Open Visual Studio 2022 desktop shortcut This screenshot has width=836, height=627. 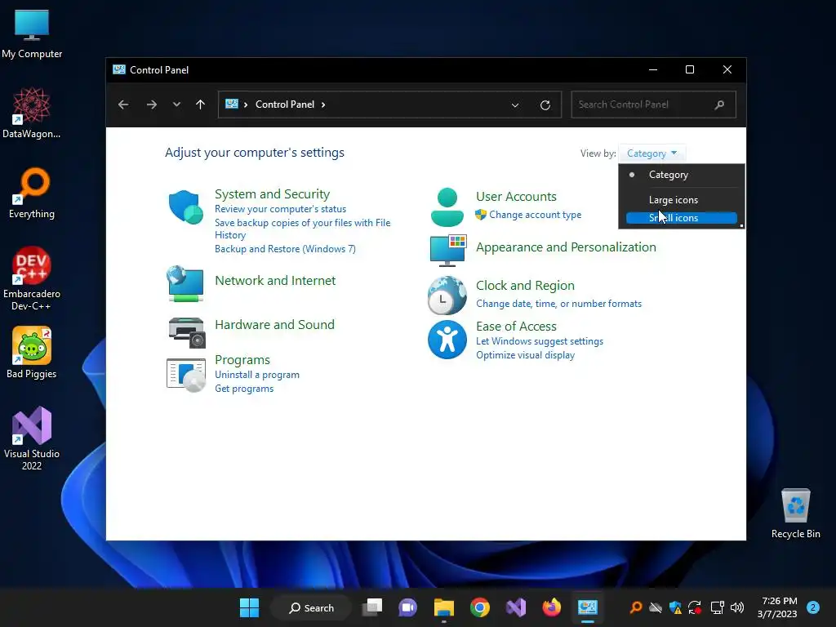tap(32, 438)
